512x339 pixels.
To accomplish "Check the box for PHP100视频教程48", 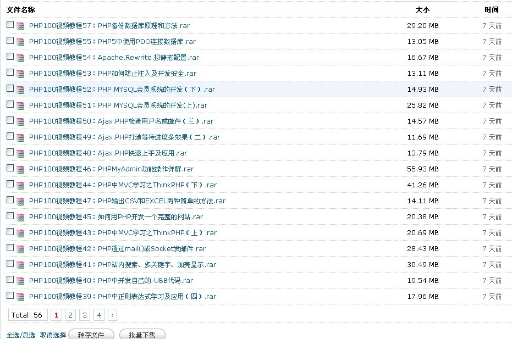I will click(x=10, y=152).
